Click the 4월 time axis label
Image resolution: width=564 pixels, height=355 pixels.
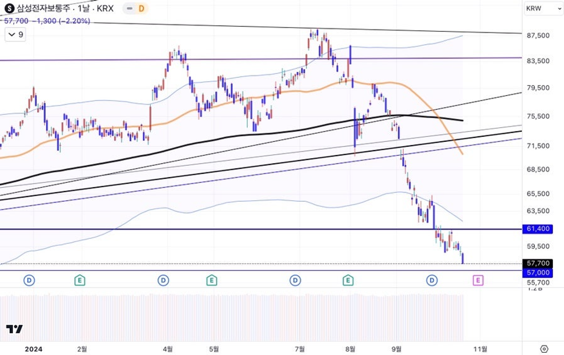point(168,349)
